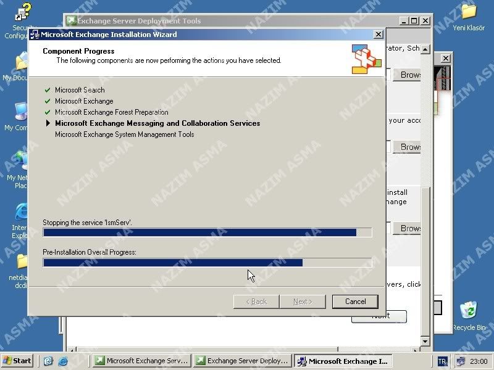Click the Show Desktop quick launch icon

(48, 361)
